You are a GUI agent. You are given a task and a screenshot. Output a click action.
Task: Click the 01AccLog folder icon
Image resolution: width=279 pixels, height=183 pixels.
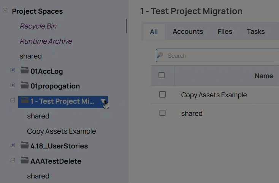(25, 71)
